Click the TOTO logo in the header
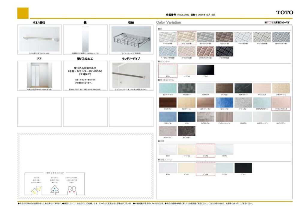Screen dimensions: 307x212 [x=285, y=13]
